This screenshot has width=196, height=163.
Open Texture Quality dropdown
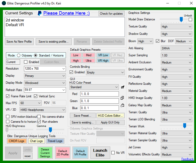pyautogui.click(x=176, y=27)
